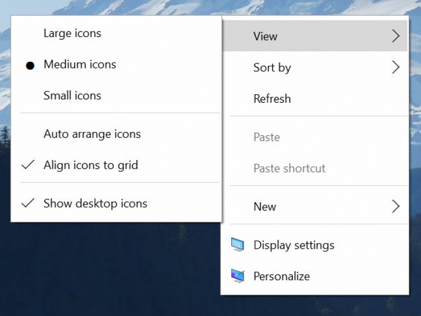Click the arrow chevron on the View row
The width and height of the screenshot is (421, 316).
[395, 36]
